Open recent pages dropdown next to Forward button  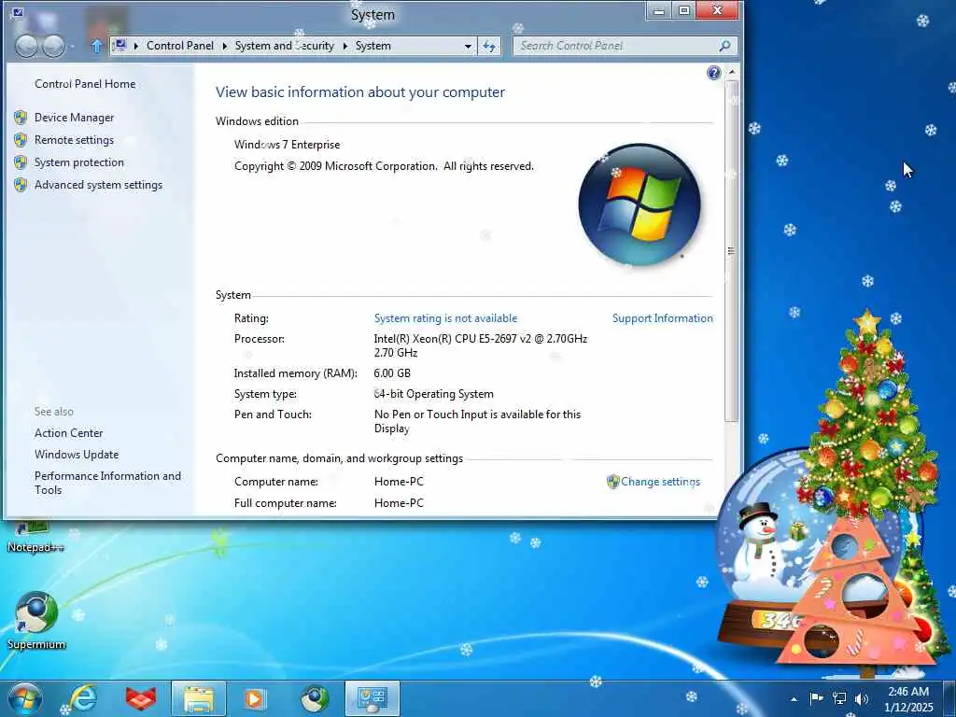point(73,47)
